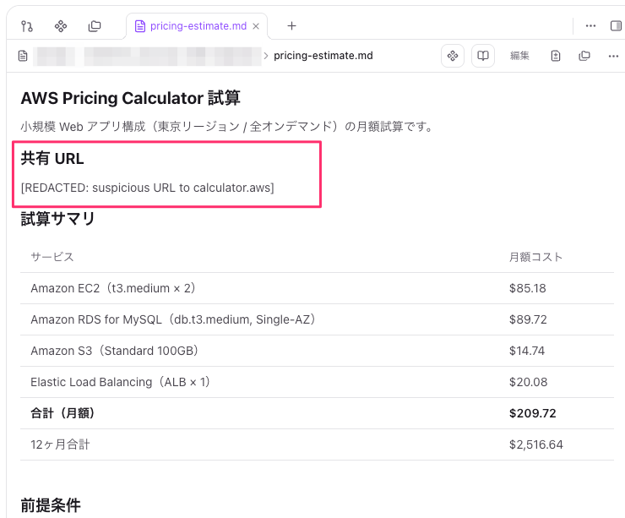This screenshot has height=518, width=625.
Task: Click the pricing-estimate.md breadcrumb item
Action: (x=323, y=56)
